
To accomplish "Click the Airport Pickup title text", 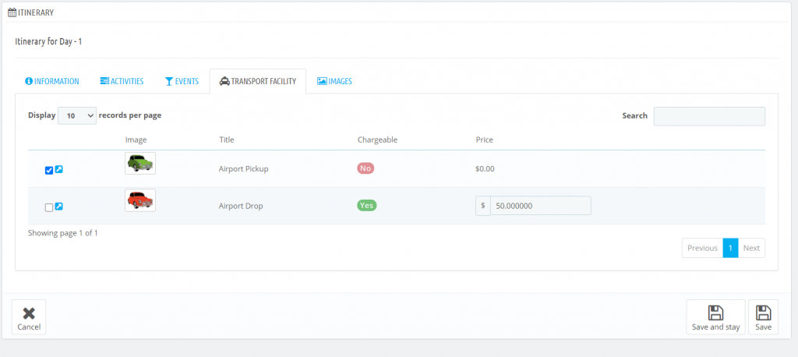I will pyautogui.click(x=243, y=169).
